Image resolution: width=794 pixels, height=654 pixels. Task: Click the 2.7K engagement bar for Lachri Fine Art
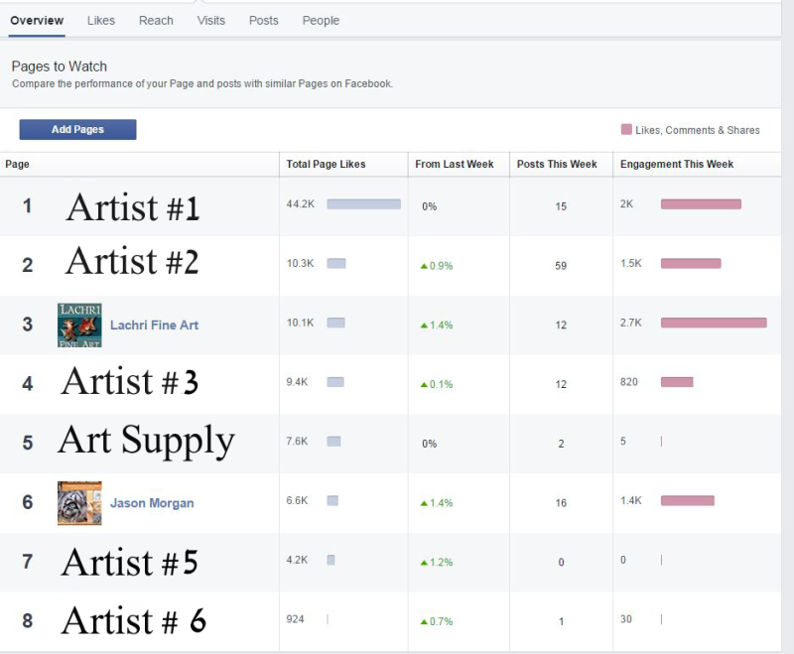(714, 323)
